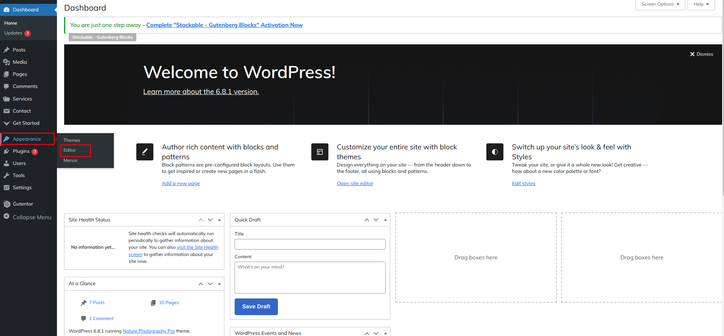Click the half-circle Styles icon
Viewport: 724px width, 336px height.
pos(495,152)
